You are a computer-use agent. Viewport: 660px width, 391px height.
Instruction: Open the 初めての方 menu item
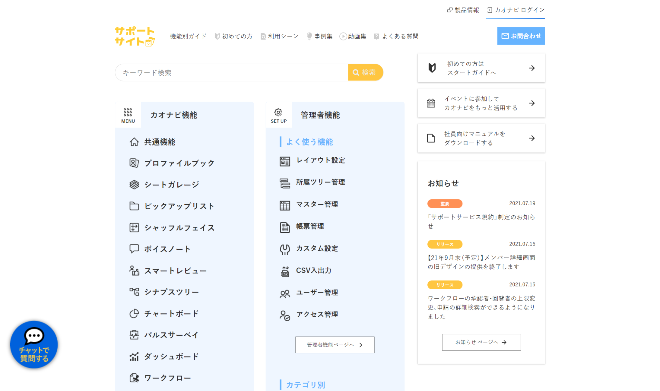234,36
